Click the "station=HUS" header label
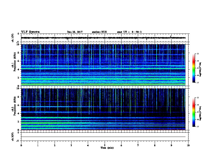Image resolution: width=212 pixels, height=163 pixels. pos(99,32)
